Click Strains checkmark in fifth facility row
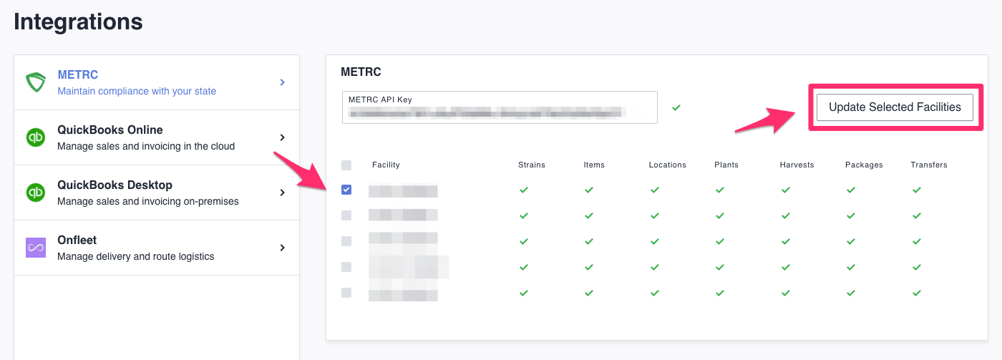Viewport: 1002px width, 360px height. tap(523, 293)
